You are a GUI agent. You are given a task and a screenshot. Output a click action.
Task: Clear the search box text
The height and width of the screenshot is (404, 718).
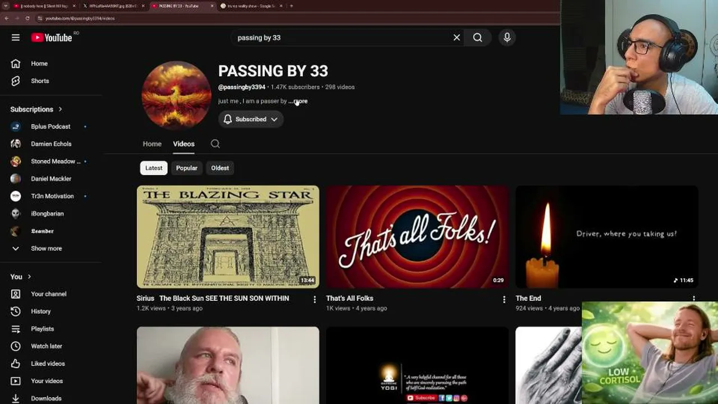(x=457, y=38)
